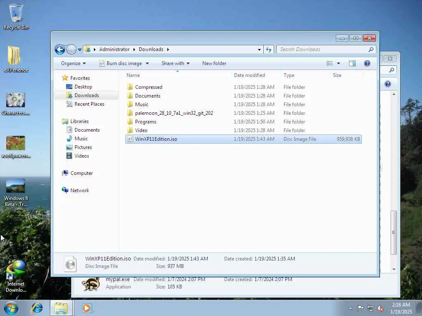Select the Characters desktop icon
This screenshot has height=316, width=422.
[x=16, y=104]
